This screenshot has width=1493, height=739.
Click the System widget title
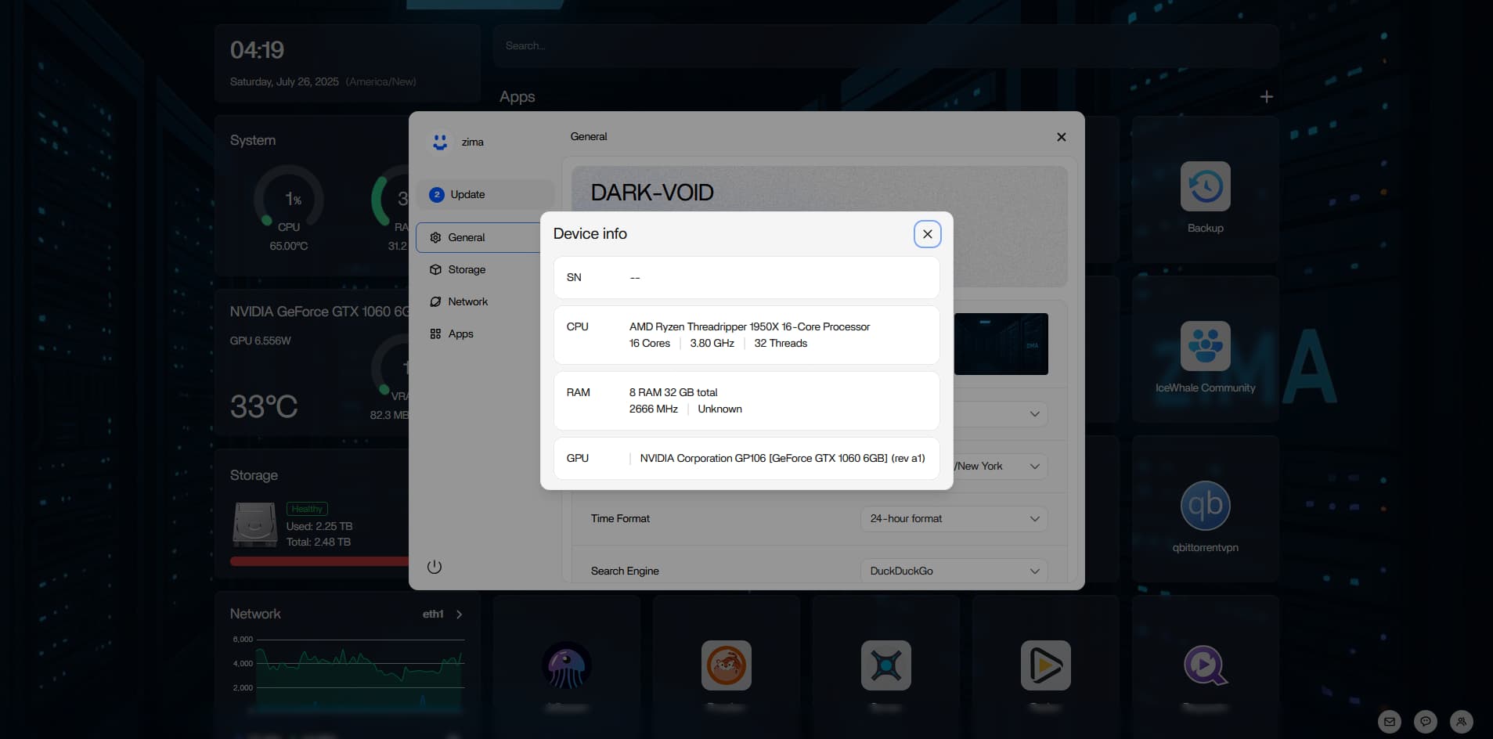253,140
